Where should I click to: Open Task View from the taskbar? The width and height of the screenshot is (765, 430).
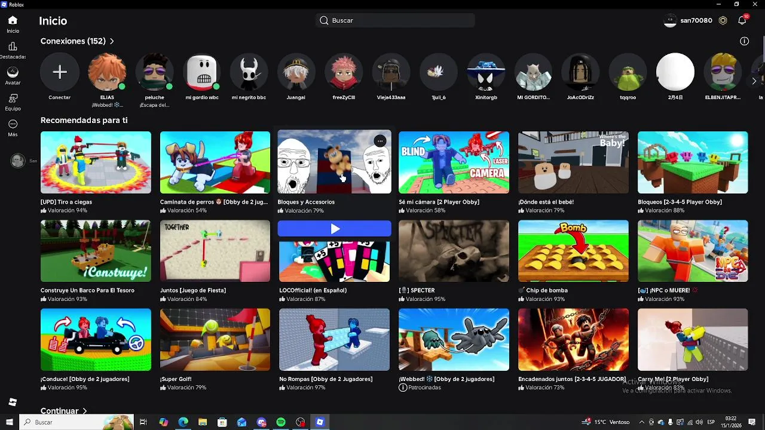pos(143,422)
